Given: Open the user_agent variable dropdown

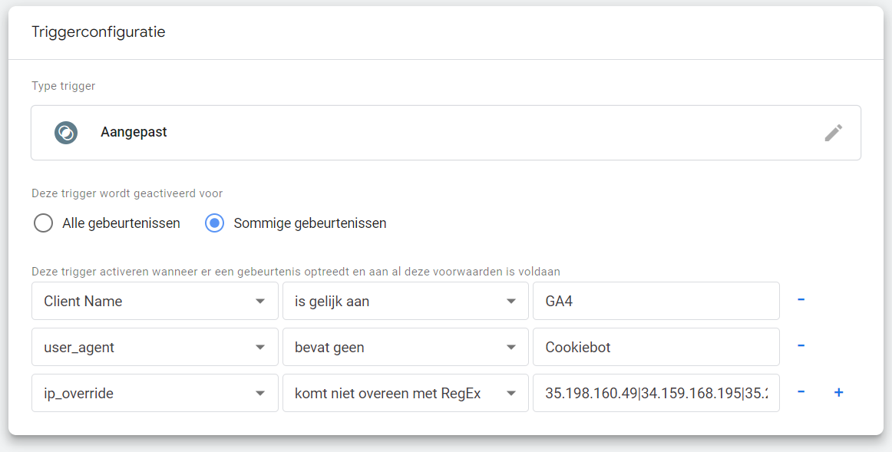Looking at the screenshot, I should coord(154,347).
